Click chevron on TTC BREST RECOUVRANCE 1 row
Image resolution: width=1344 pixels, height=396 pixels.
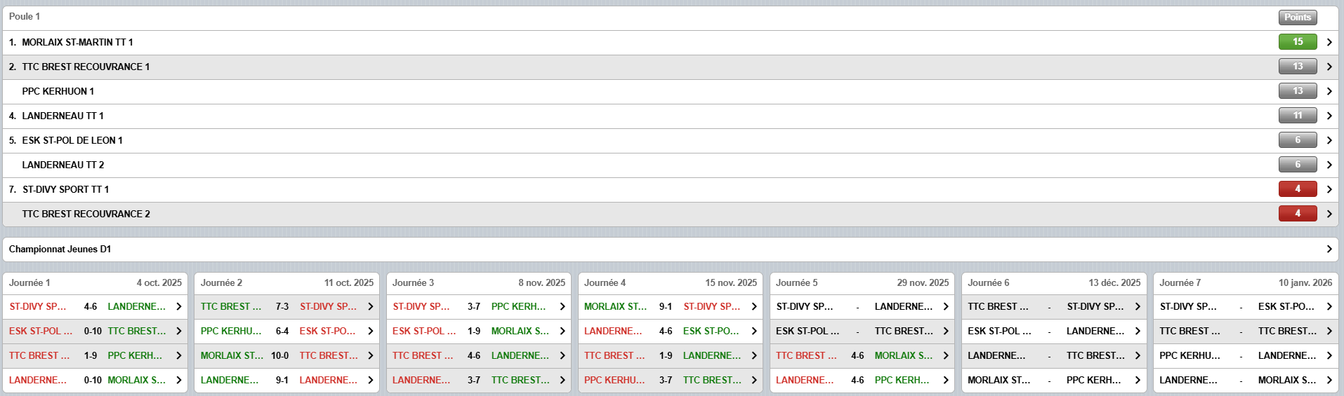tap(1329, 67)
